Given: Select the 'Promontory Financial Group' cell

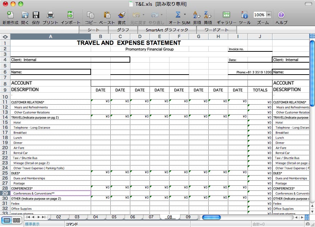Looking at the screenshot, I should (x=150, y=49).
